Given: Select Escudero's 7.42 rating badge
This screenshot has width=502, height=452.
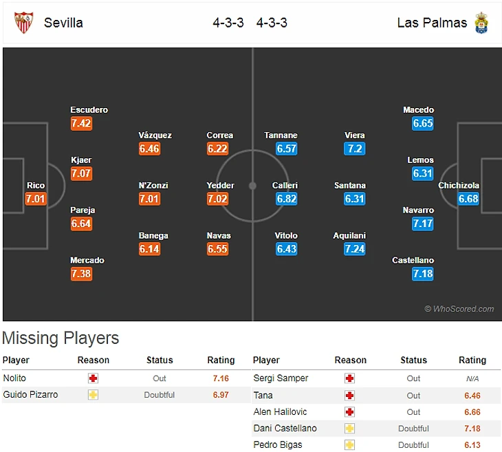Looking at the screenshot, I should (81, 124).
